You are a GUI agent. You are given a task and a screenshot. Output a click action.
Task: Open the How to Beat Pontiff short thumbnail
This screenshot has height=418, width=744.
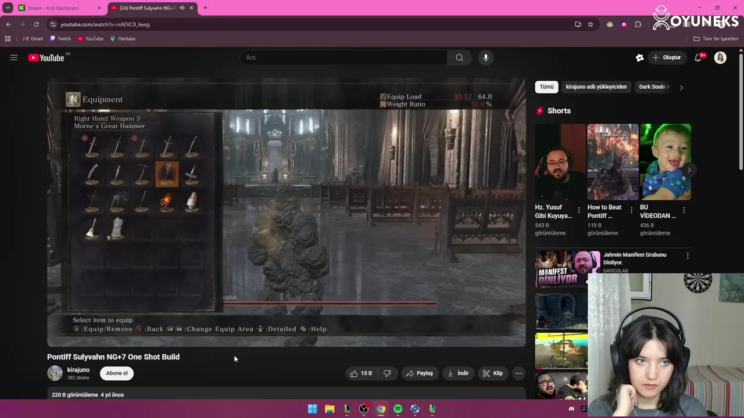pyautogui.click(x=613, y=162)
